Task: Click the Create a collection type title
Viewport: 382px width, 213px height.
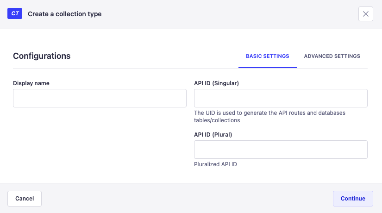Action: tap(64, 14)
